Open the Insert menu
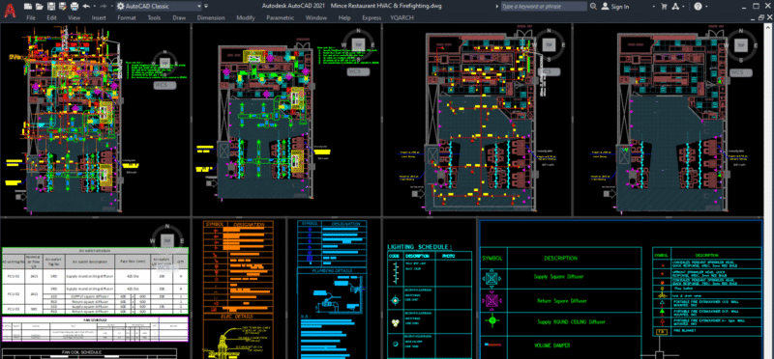Screen dimensions: 774x359 [99, 17]
